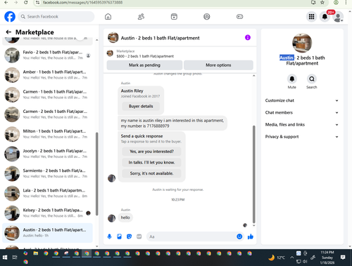Send a thumbs-up like
Screen dimensions: 352x266
(x=251, y=237)
